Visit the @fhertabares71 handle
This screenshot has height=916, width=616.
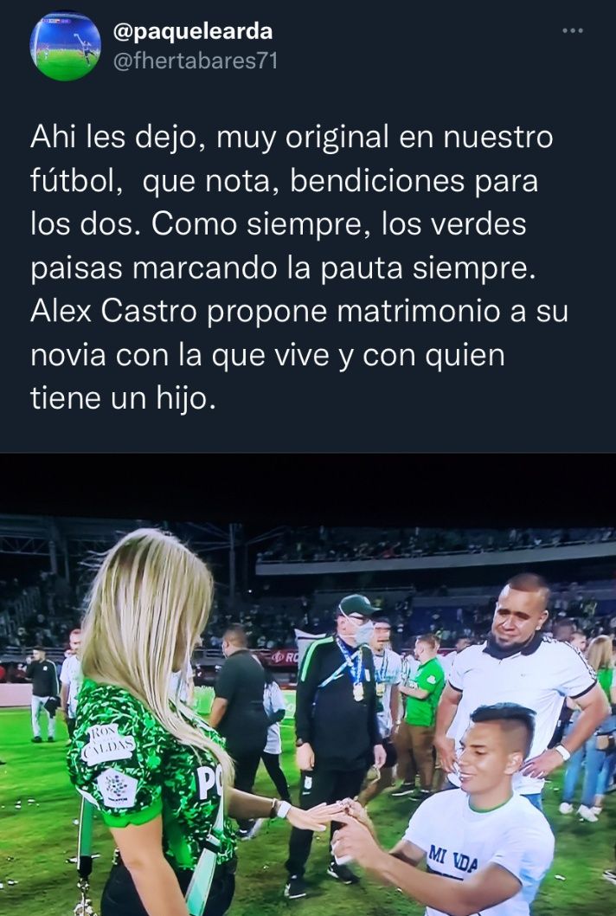(x=195, y=61)
